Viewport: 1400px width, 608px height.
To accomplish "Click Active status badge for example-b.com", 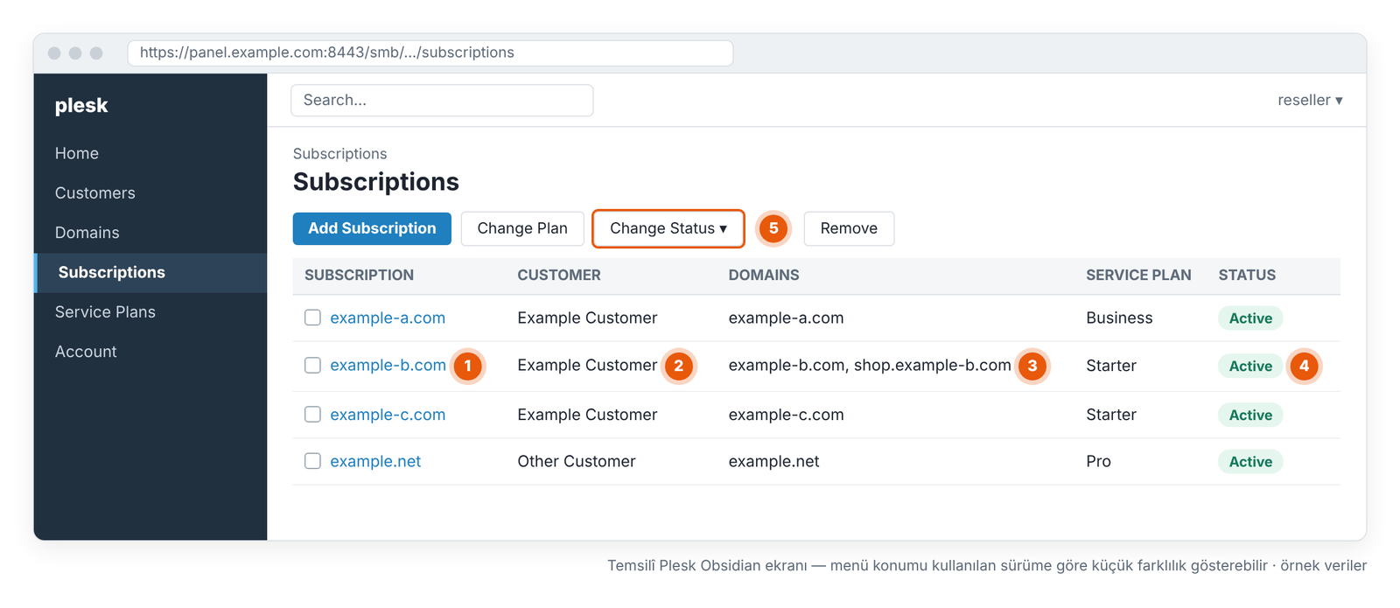I will [1250, 366].
